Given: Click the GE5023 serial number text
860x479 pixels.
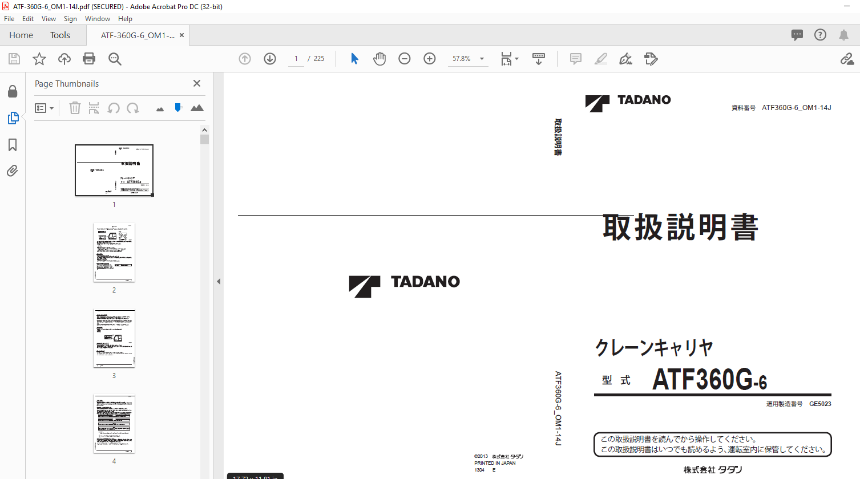Looking at the screenshot, I should [820, 404].
